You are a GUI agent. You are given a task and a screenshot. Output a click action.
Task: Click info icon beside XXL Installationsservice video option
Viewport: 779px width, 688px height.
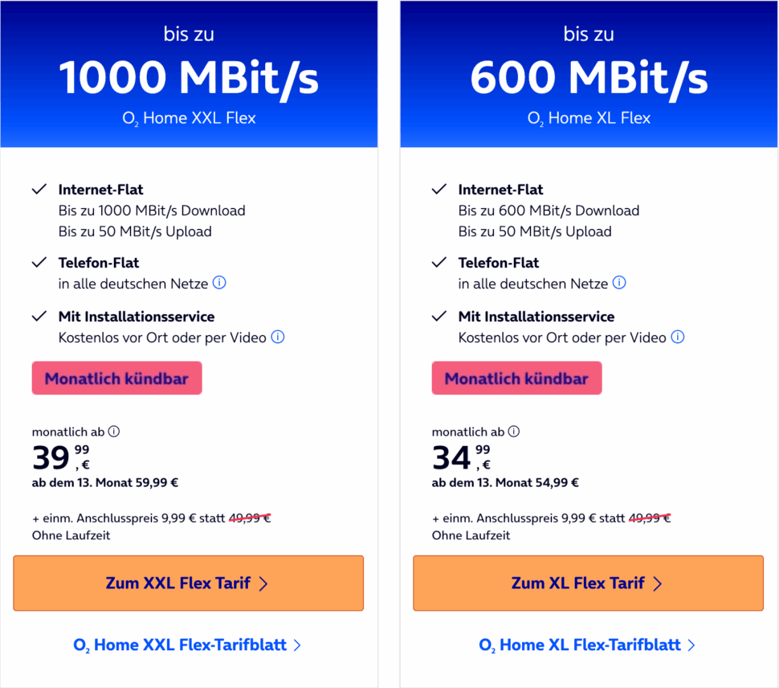tap(278, 337)
